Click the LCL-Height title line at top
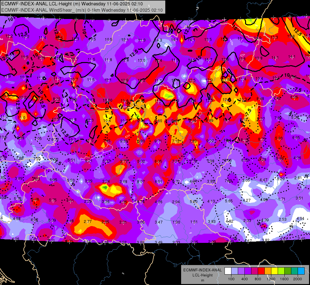The height and width of the screenshot is (285, 310). tap(72, 4)
